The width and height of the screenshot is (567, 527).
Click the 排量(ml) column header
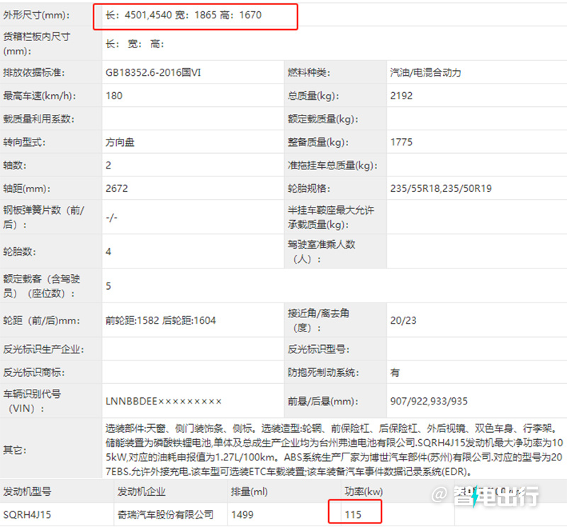point(249,492)
